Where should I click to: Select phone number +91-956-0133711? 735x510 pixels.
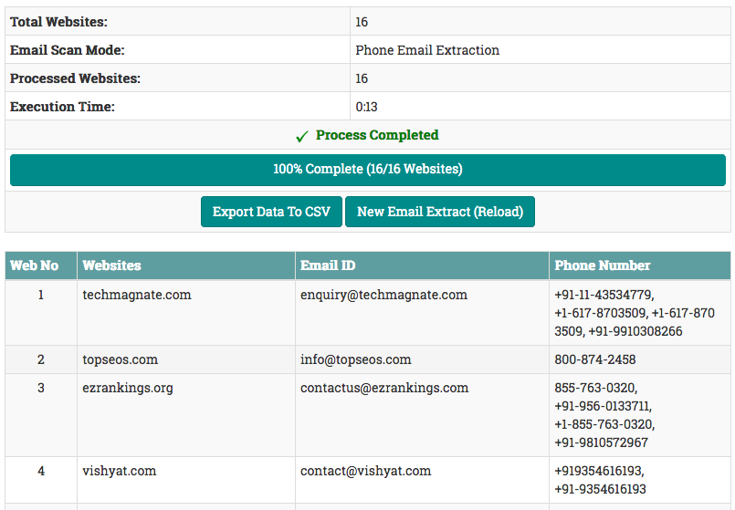coord(602,406)
